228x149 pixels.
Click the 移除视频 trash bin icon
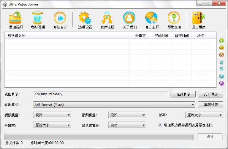tap(38, 18)
